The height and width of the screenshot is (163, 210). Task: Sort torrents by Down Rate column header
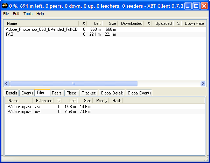tap(193, 23)
